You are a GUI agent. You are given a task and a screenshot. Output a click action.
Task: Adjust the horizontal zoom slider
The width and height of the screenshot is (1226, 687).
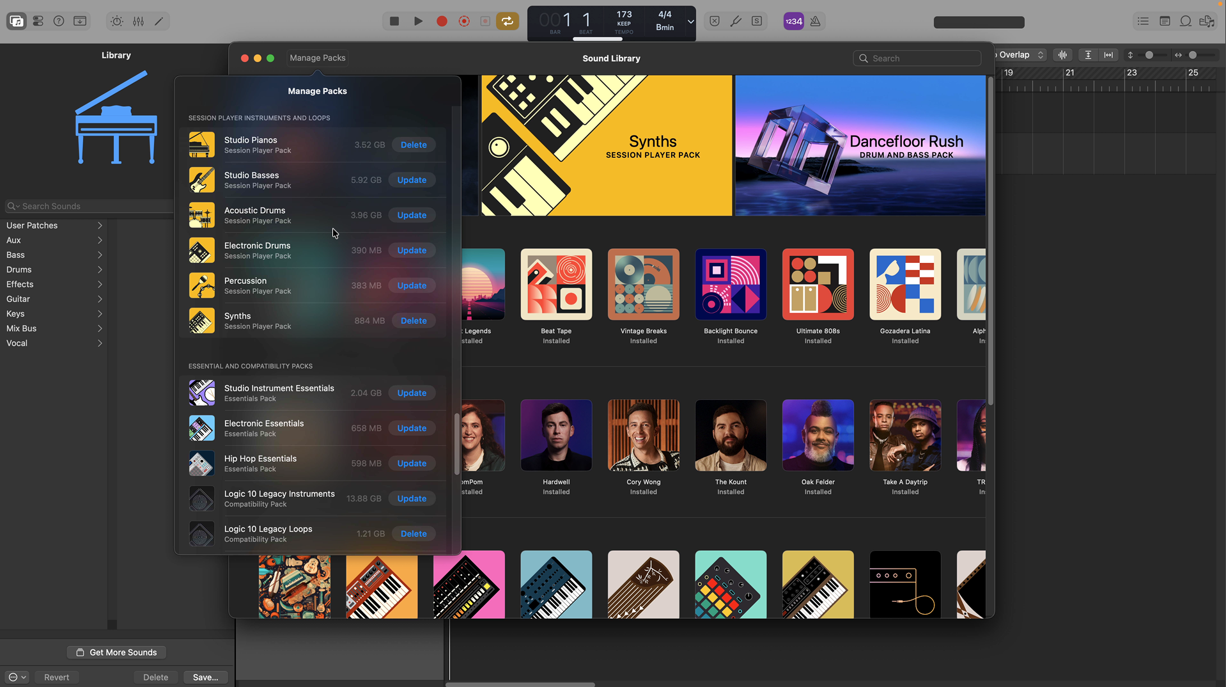1193,55
